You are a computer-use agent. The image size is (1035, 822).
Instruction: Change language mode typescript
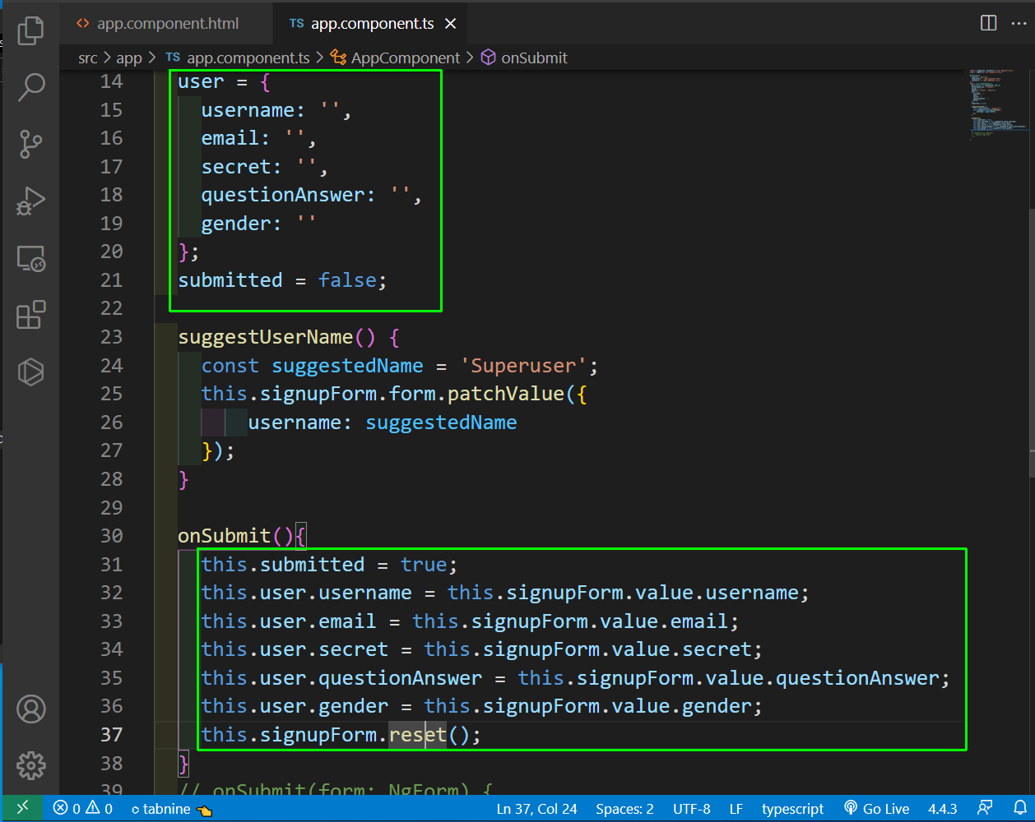click(792, 809)
